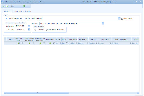Sort by CNPJ Fornecedor column header
This screenshot has width=144, height=96.
(121, 39)
